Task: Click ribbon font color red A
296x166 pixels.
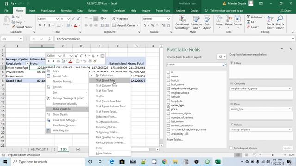Action: coord(75,25)
